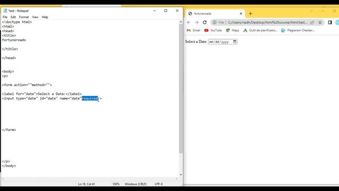Go back in the browser

[x=189, y=22]
